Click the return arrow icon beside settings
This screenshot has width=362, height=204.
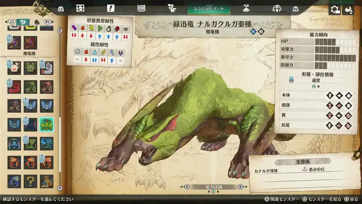coord(348,10)
